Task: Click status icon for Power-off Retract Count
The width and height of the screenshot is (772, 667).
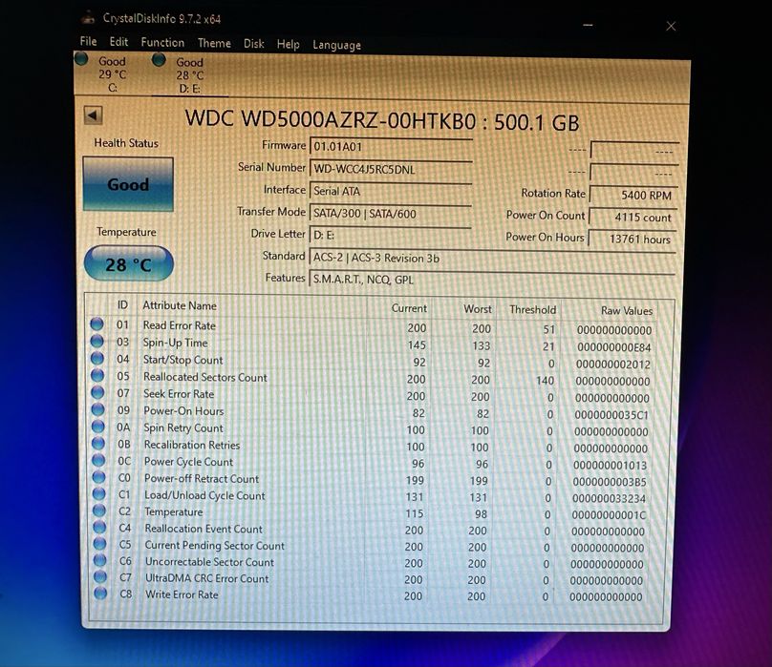Action: (x=99, y=477)
